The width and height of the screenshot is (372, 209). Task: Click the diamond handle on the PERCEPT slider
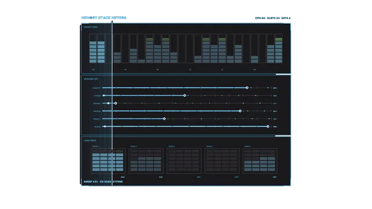tap(247, 88)
